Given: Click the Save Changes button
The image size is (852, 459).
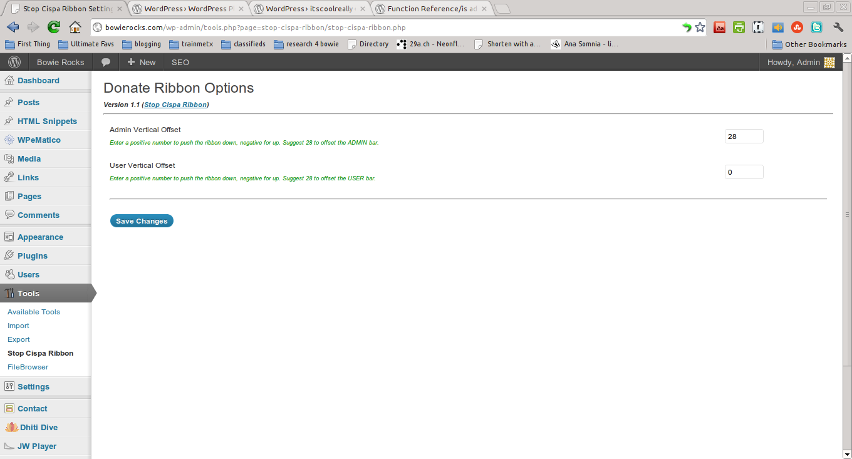Looking at the screenshot, I should pos(142,221).
